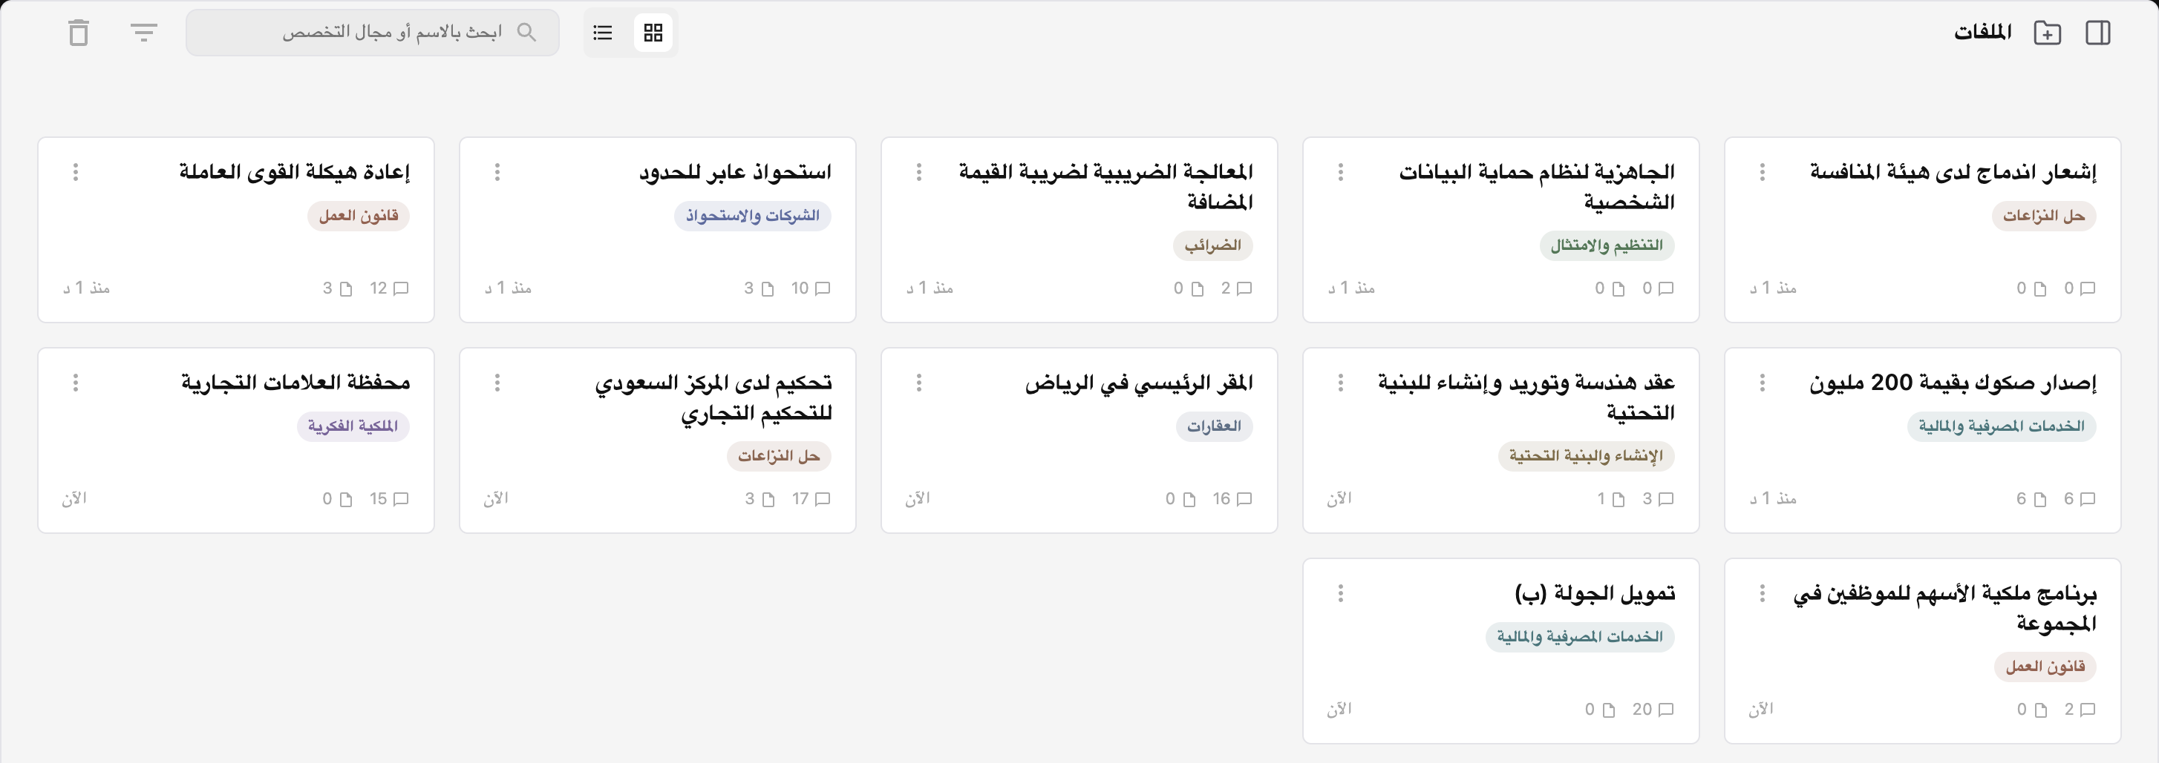Viewport: 2159px width, 763px height.
Task: Click the new folder plus icon
Action: tap(2048, 33)
